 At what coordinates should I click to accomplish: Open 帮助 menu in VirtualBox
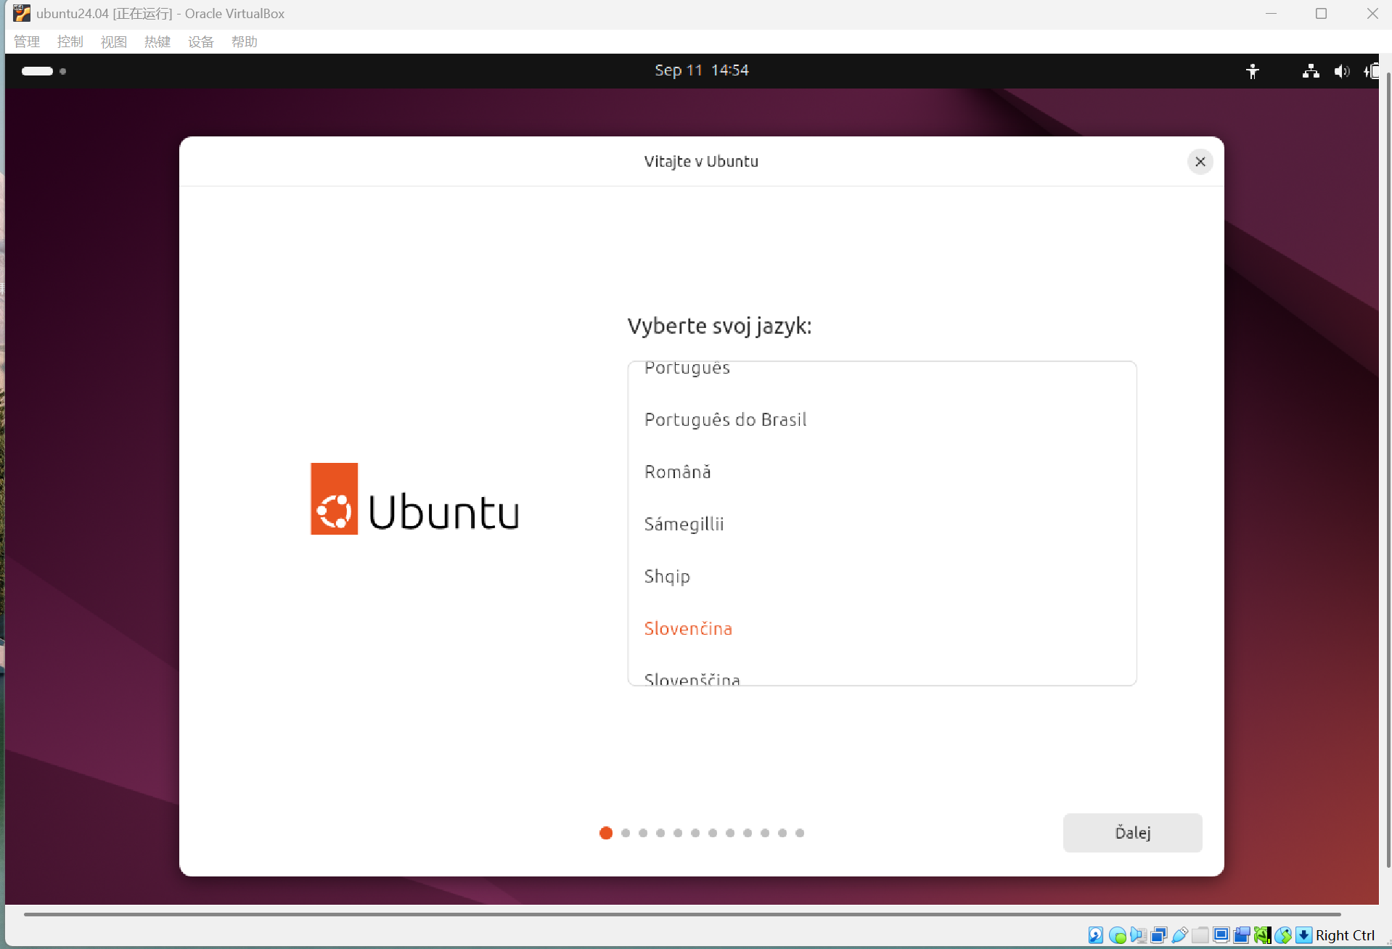pyautogui.click(x=245, y=41)
